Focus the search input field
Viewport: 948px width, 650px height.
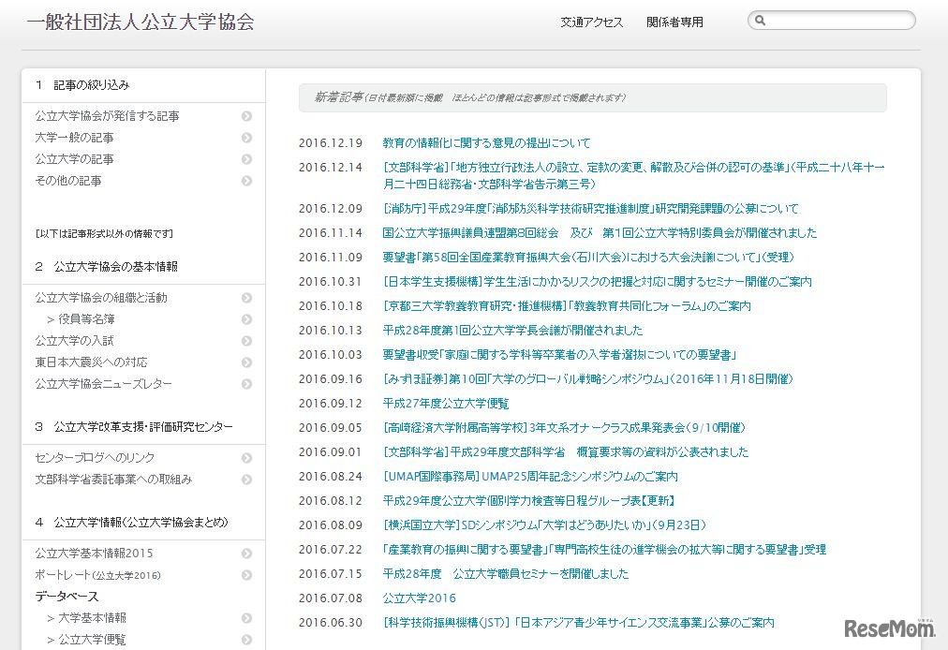click(838, 21)
